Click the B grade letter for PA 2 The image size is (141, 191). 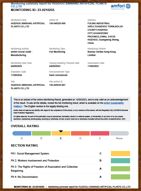pyautogui.click(x=100, y=161)
